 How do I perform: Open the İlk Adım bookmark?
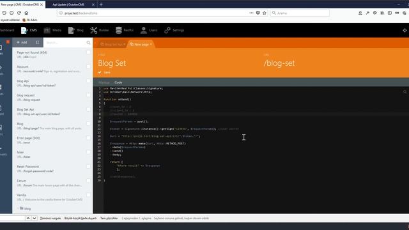click(x=30, y=20)
